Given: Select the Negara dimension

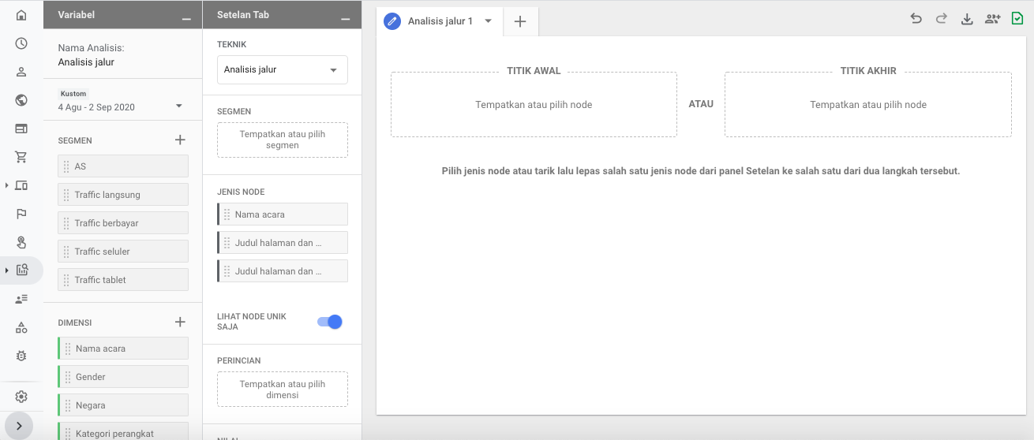Looking at the screenshot, I should coord(123,405).
